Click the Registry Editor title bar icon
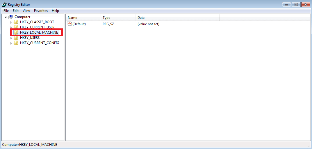 coord(4,5)
